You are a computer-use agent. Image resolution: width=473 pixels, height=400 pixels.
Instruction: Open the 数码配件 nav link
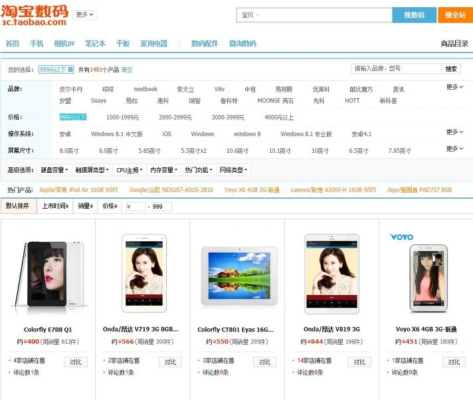tap(205, 43)
